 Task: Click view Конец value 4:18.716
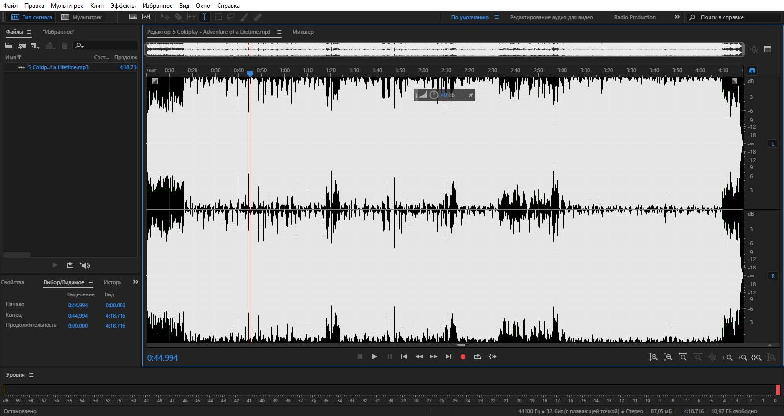pyautogui.click(x=116, y=316)
